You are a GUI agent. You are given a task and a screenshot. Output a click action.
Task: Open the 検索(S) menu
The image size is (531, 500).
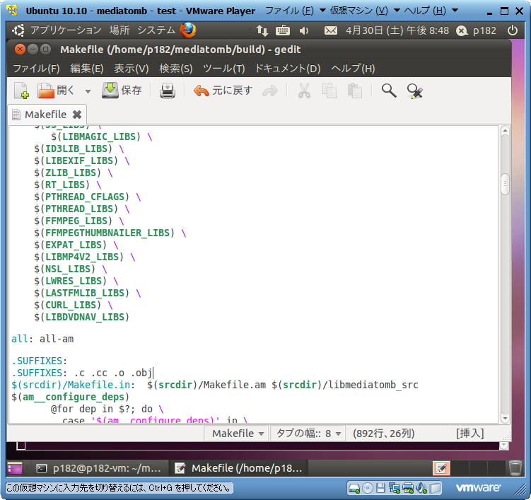tap(176, 69)
